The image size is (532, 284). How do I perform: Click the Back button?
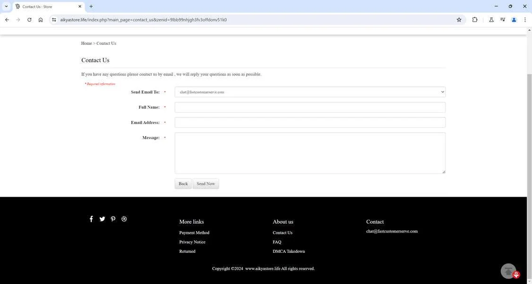[183, 184]
